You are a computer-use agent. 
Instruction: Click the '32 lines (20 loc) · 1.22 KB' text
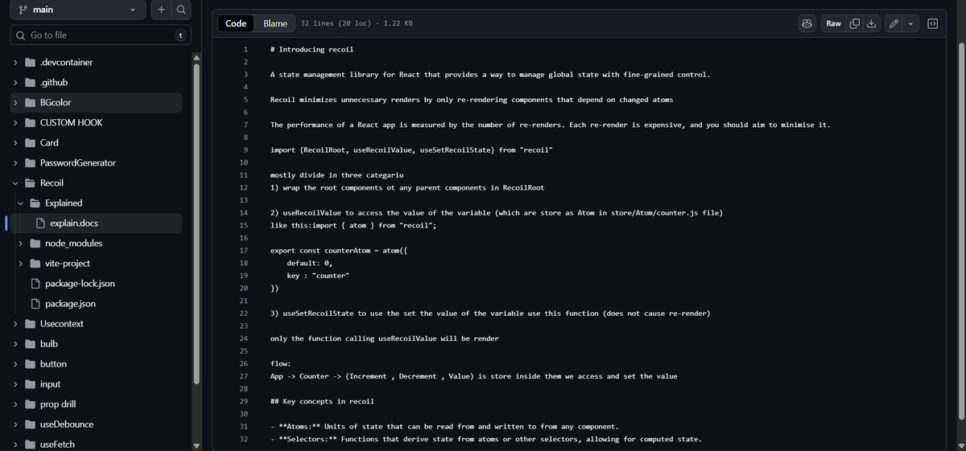click(357, 23)
